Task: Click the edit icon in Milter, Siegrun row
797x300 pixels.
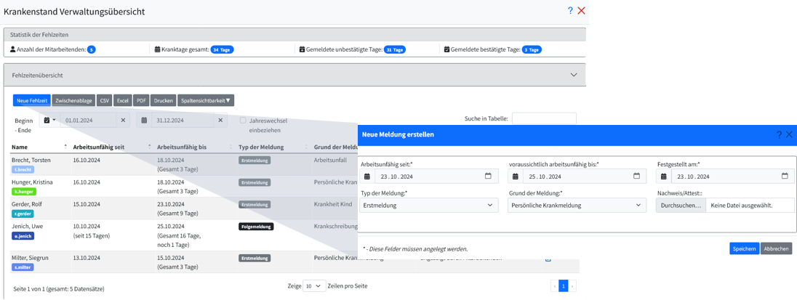Action: point(548,259)
